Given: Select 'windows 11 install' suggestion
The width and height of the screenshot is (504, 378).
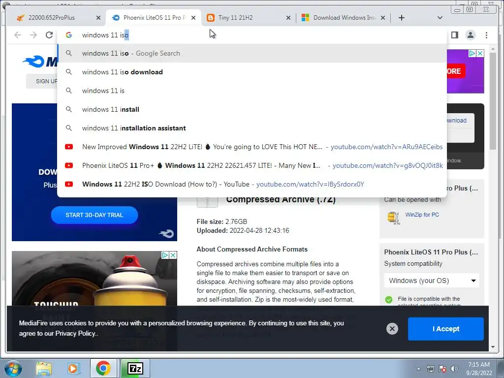Looking at the screenshot, I should pyautogui.click(x=252, y=109).
